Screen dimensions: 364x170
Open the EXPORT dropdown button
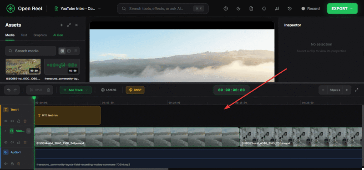pyautogui.click(x=342, y=9)
